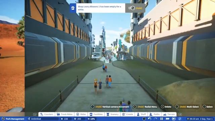215x121 pixels.
Task: Click the Terrain mountain icon
Action: click(x=165, y=114)
